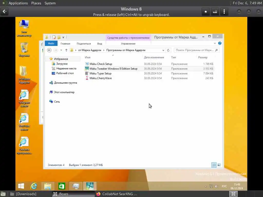The width and height of the screenshot is (263, 197).
Task: Click the Properties quick access toolbar icon
Action: point(54,37)
